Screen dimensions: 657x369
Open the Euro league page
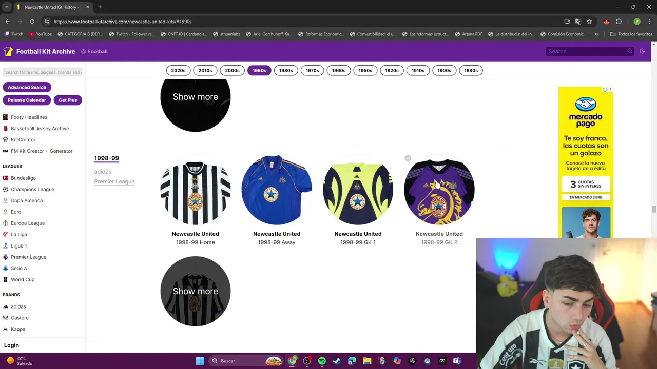click(16, 212)
